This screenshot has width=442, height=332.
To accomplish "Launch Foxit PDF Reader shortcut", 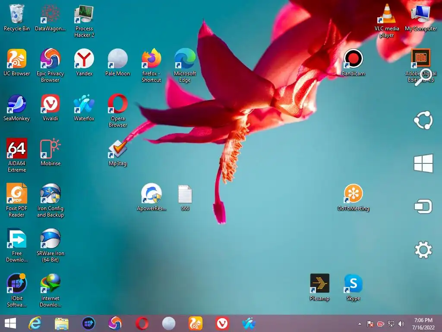I will [x=17, y=200].
